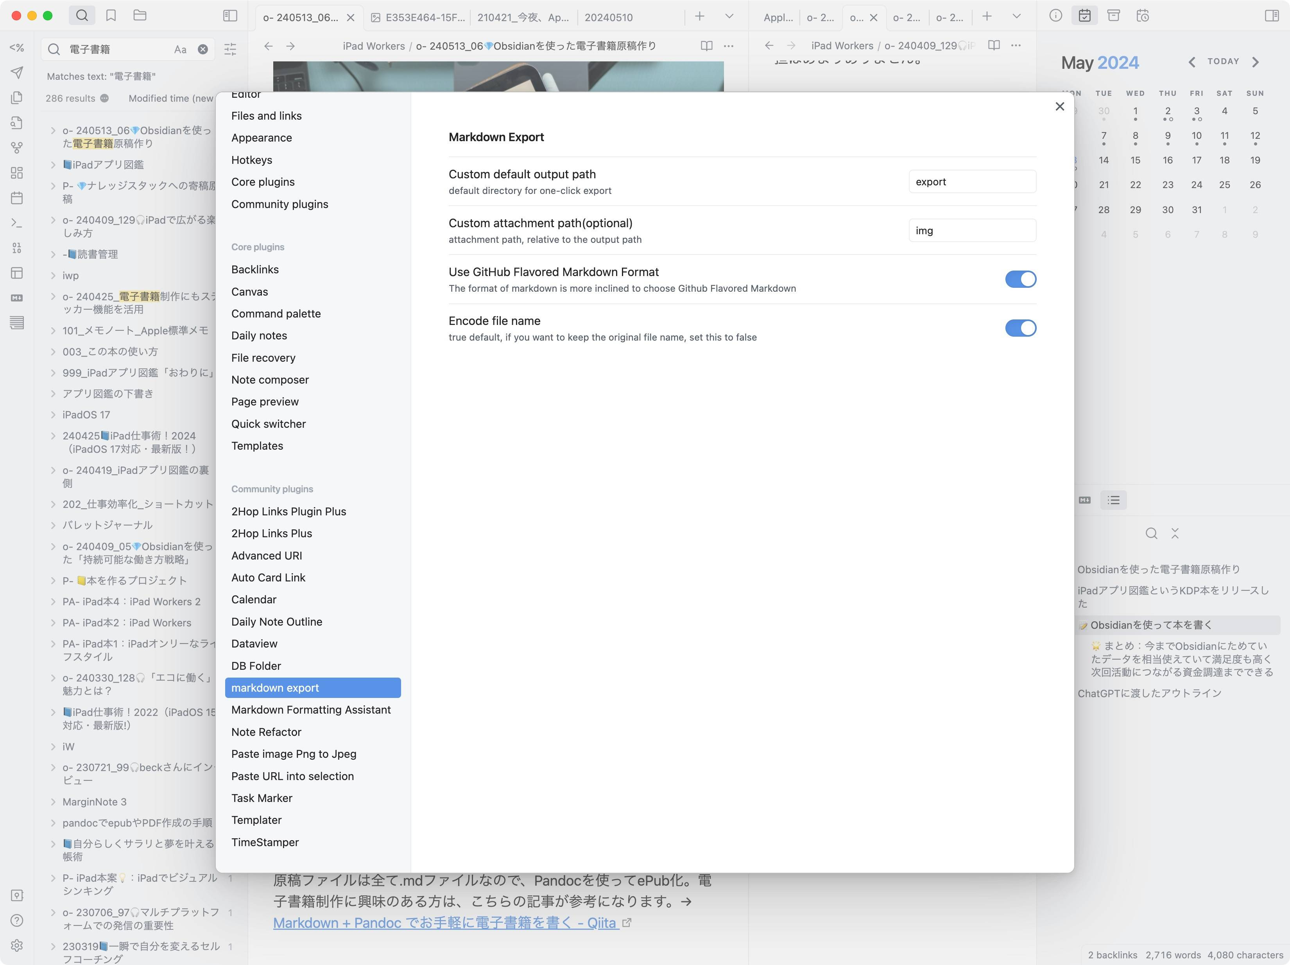The width and height of the screenshot is (1290, 965).
Task: Expand the MarginNote 3 search result
Action: [x=54, y=802]
